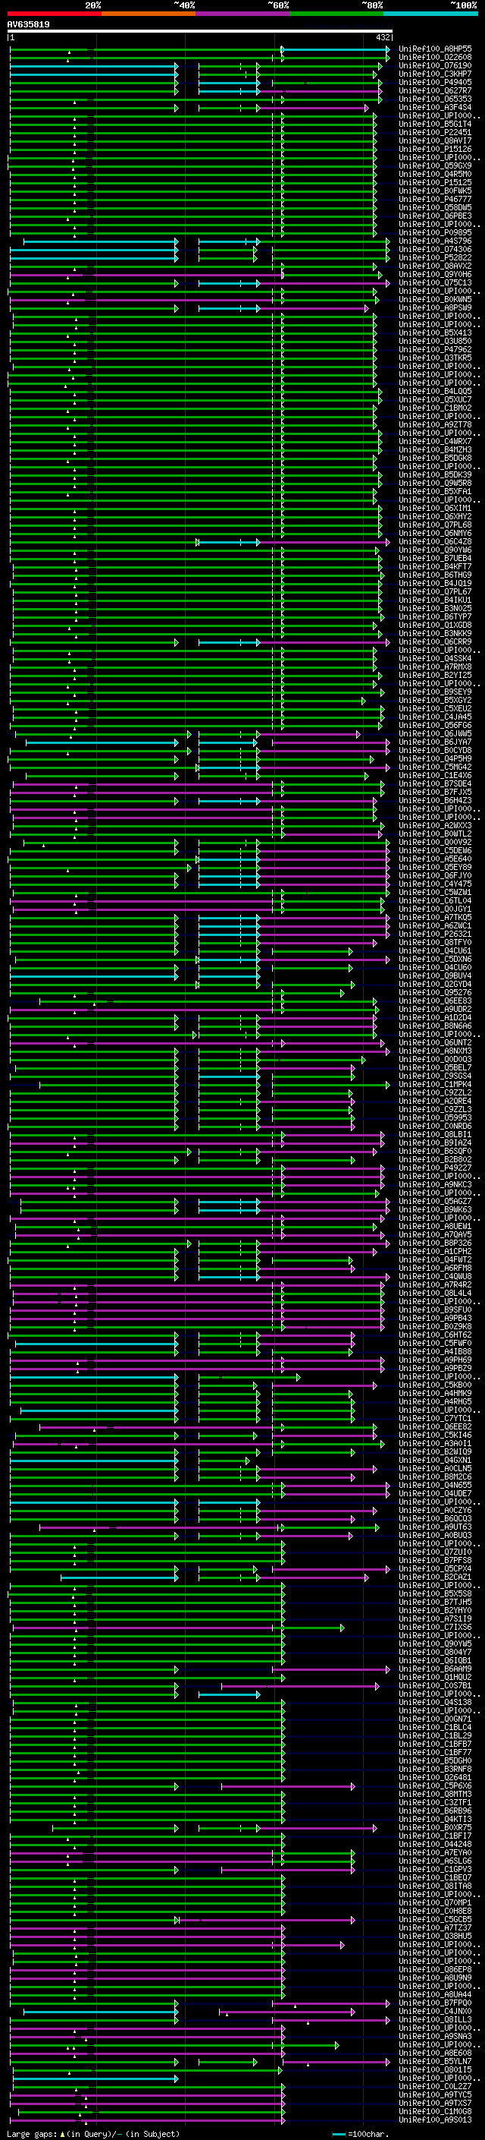This screenshot has height=2140, width=485.
Task: Select the UniRef100_A4S796 label
Action: tap(435, 241)
